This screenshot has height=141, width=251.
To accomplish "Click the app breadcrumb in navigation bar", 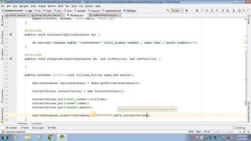I will tap(29, 11).
